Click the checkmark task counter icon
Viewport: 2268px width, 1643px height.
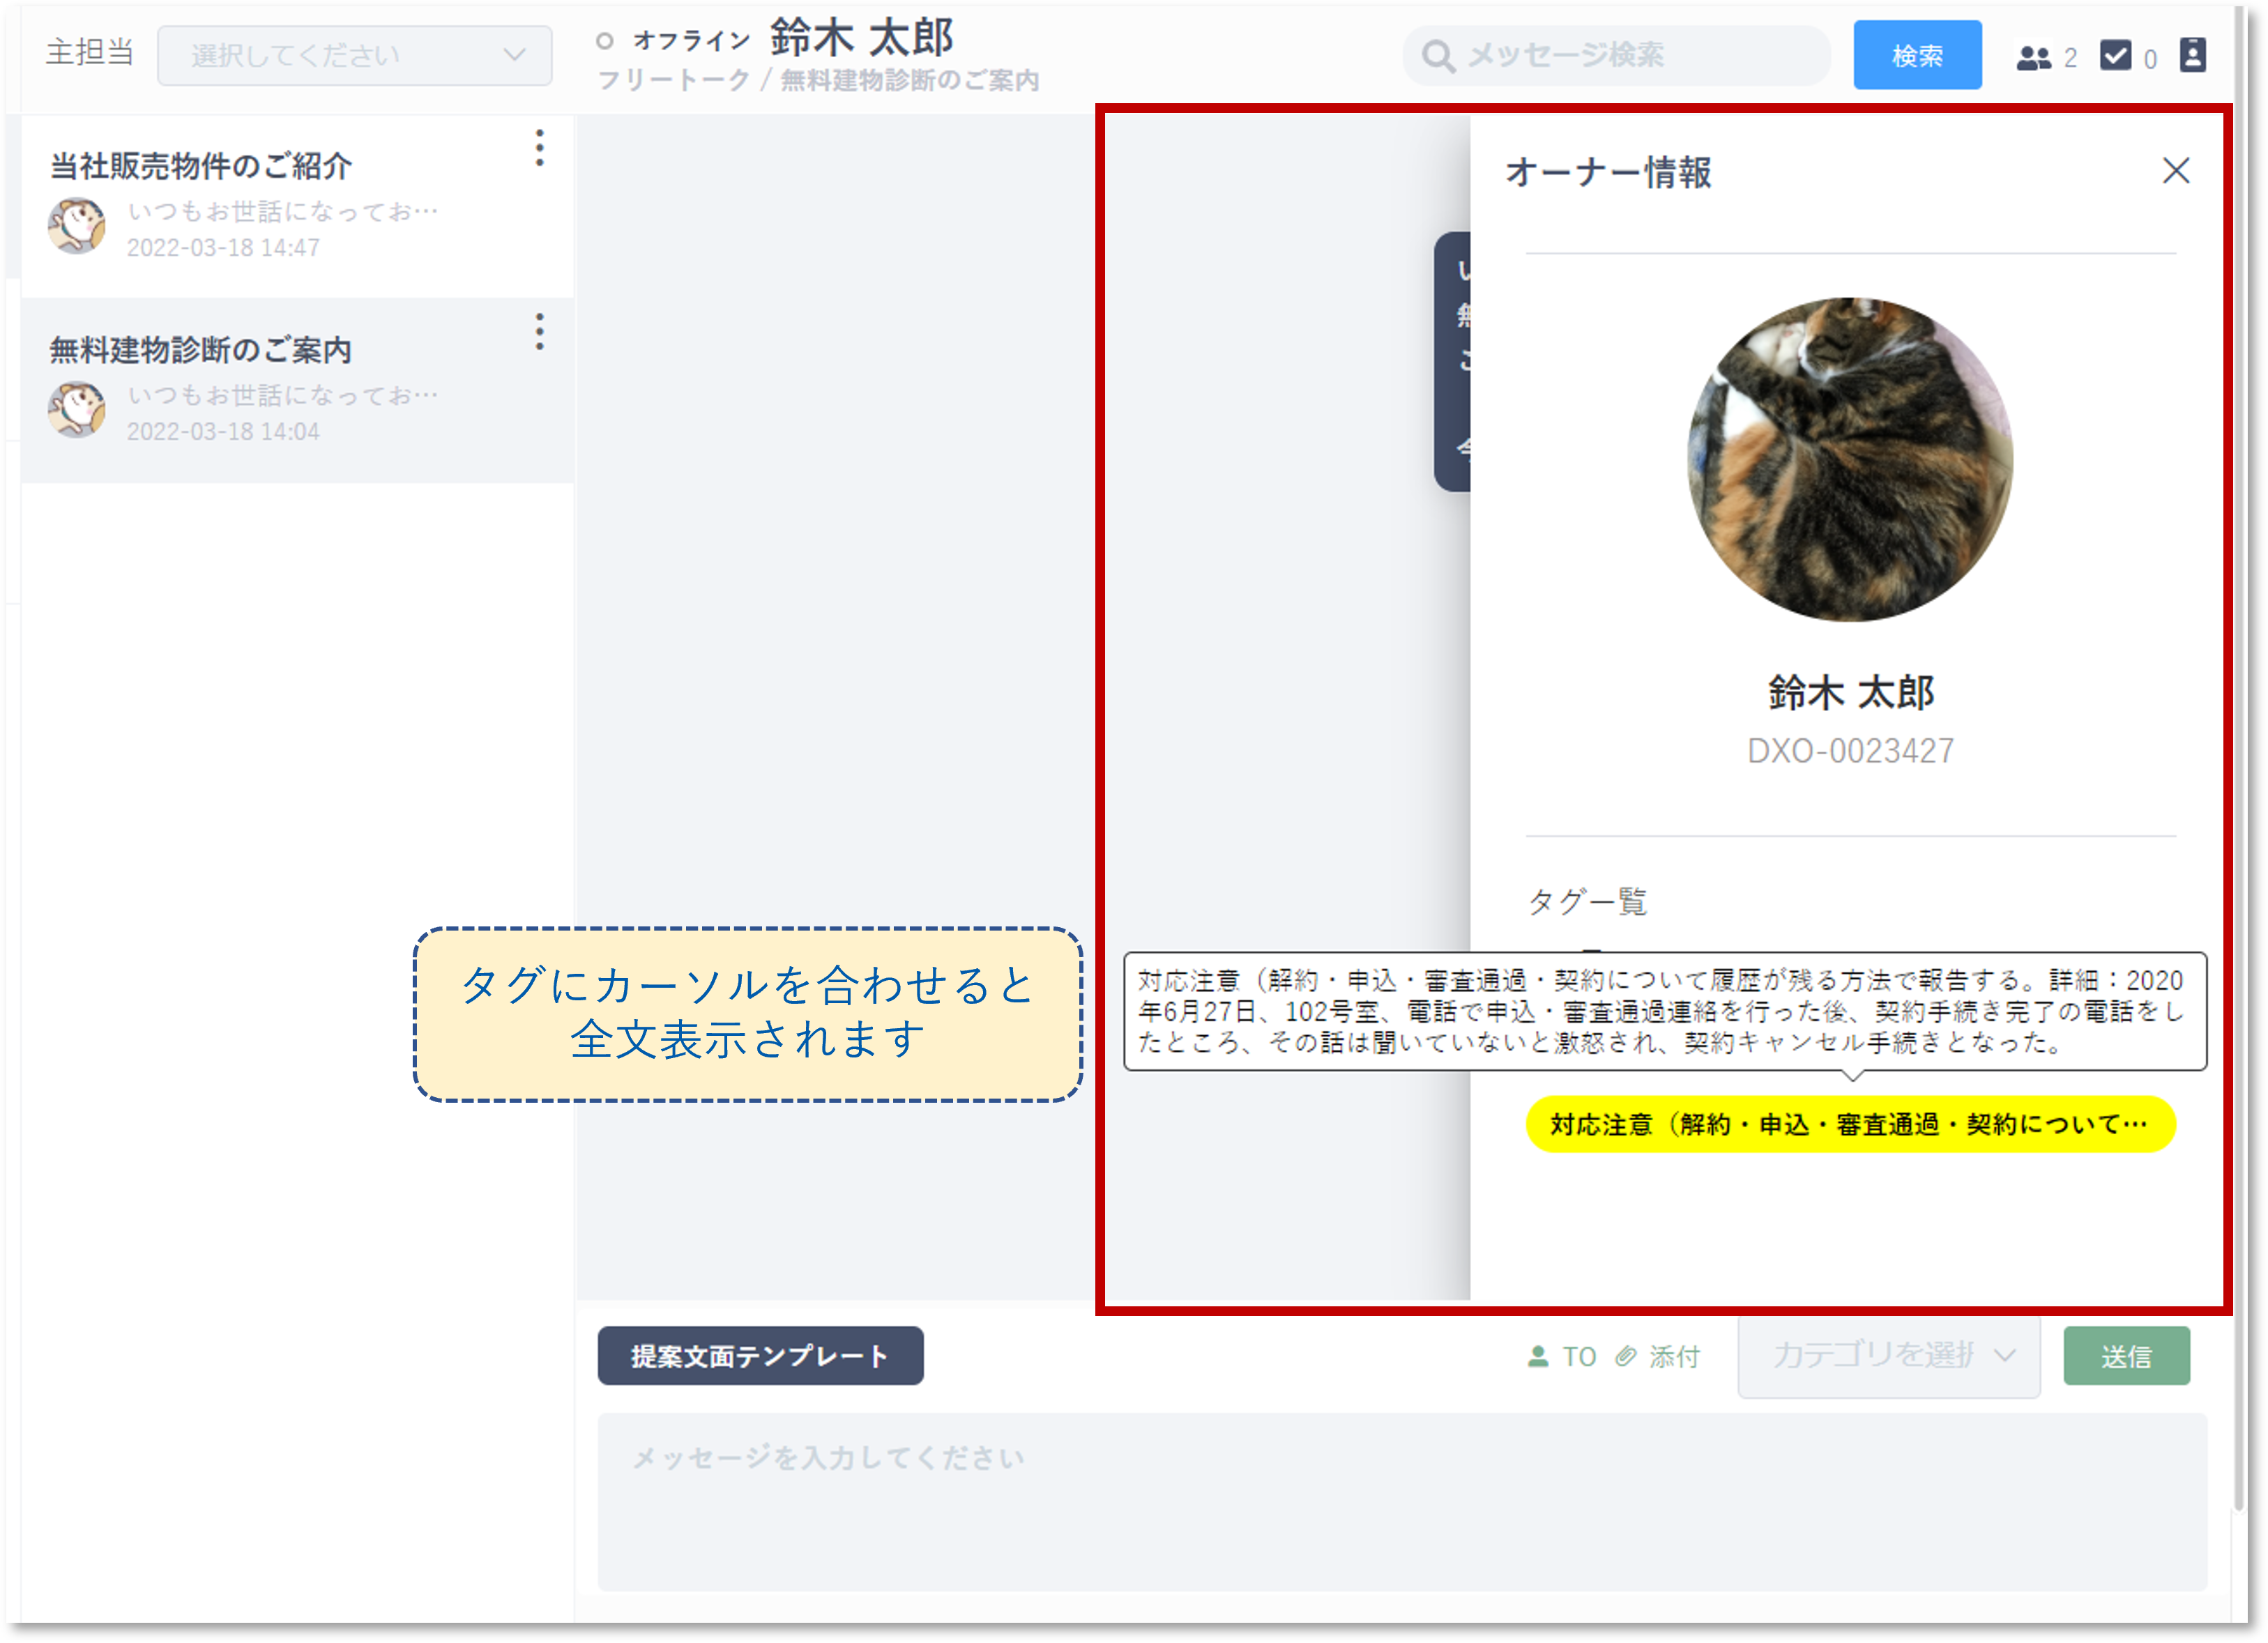(x=2115, y=56)
